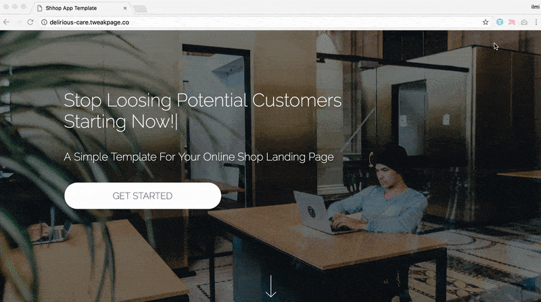
Task: Focus the delirious-care.tweakpage.co address bar
Action: [x=262, y=22]
